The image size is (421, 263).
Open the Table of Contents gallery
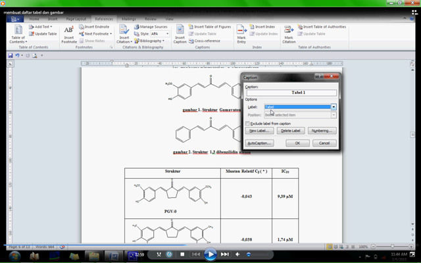[x=18, y=34]
